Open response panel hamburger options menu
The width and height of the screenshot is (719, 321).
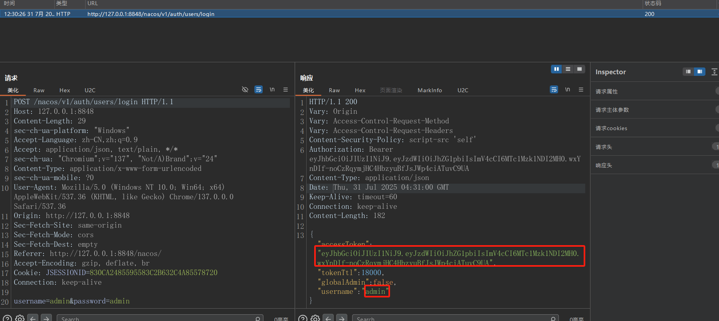pyautogui.click(x=581, y=89)
